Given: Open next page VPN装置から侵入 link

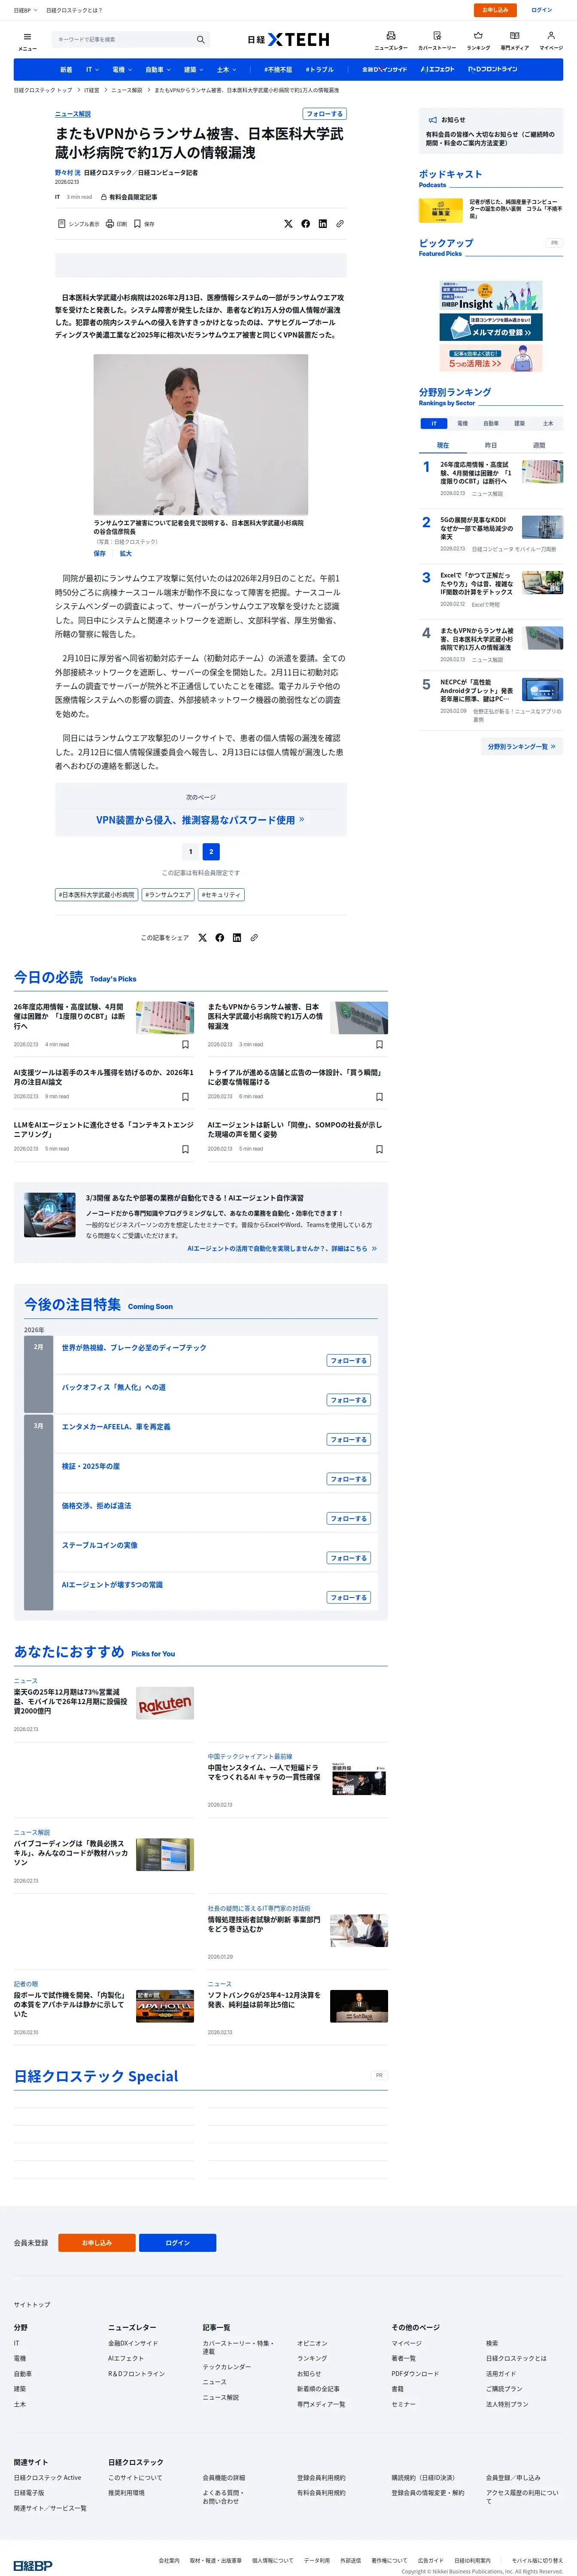Looking at the screenshot, I should coord(200,820).
